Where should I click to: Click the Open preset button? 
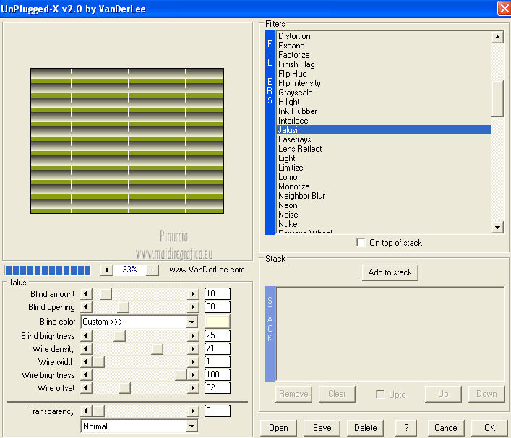pos(278,428)
